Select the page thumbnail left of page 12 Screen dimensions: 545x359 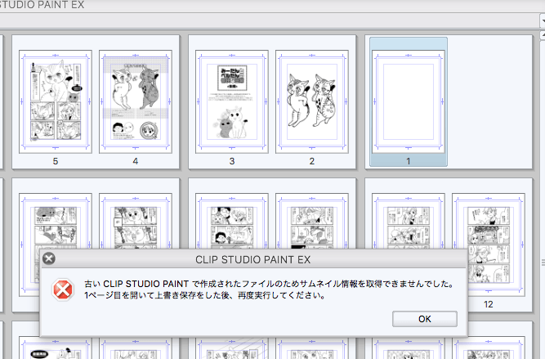pyautogui.click(x=408, y=222)
